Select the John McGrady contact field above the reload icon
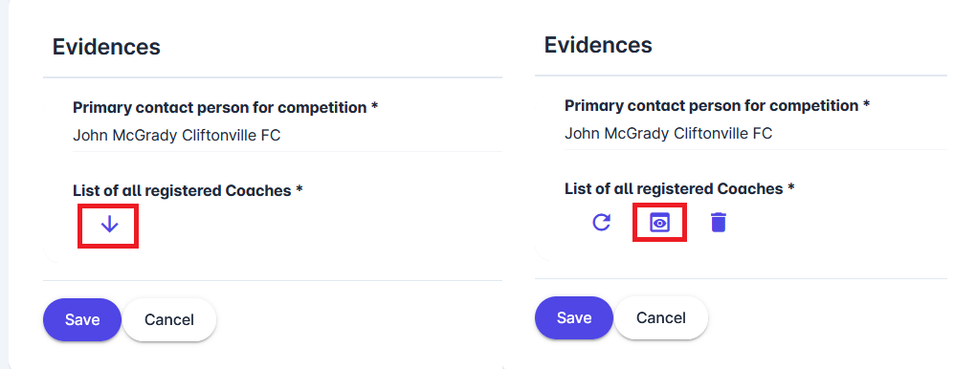954x369 pixels. pyautogui.click(x=756, y=133)
